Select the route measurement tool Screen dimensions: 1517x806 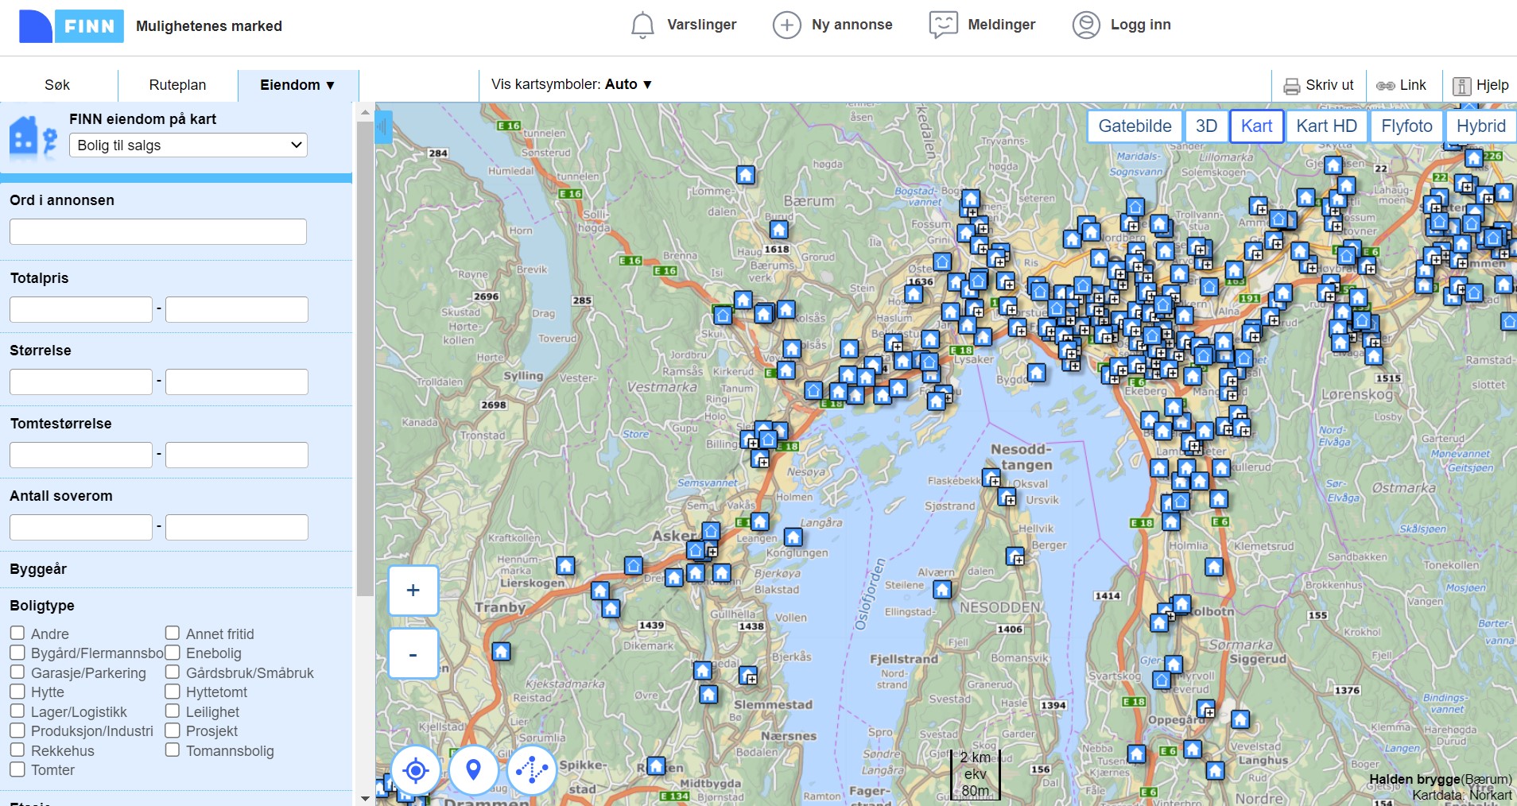coord(531,770)
